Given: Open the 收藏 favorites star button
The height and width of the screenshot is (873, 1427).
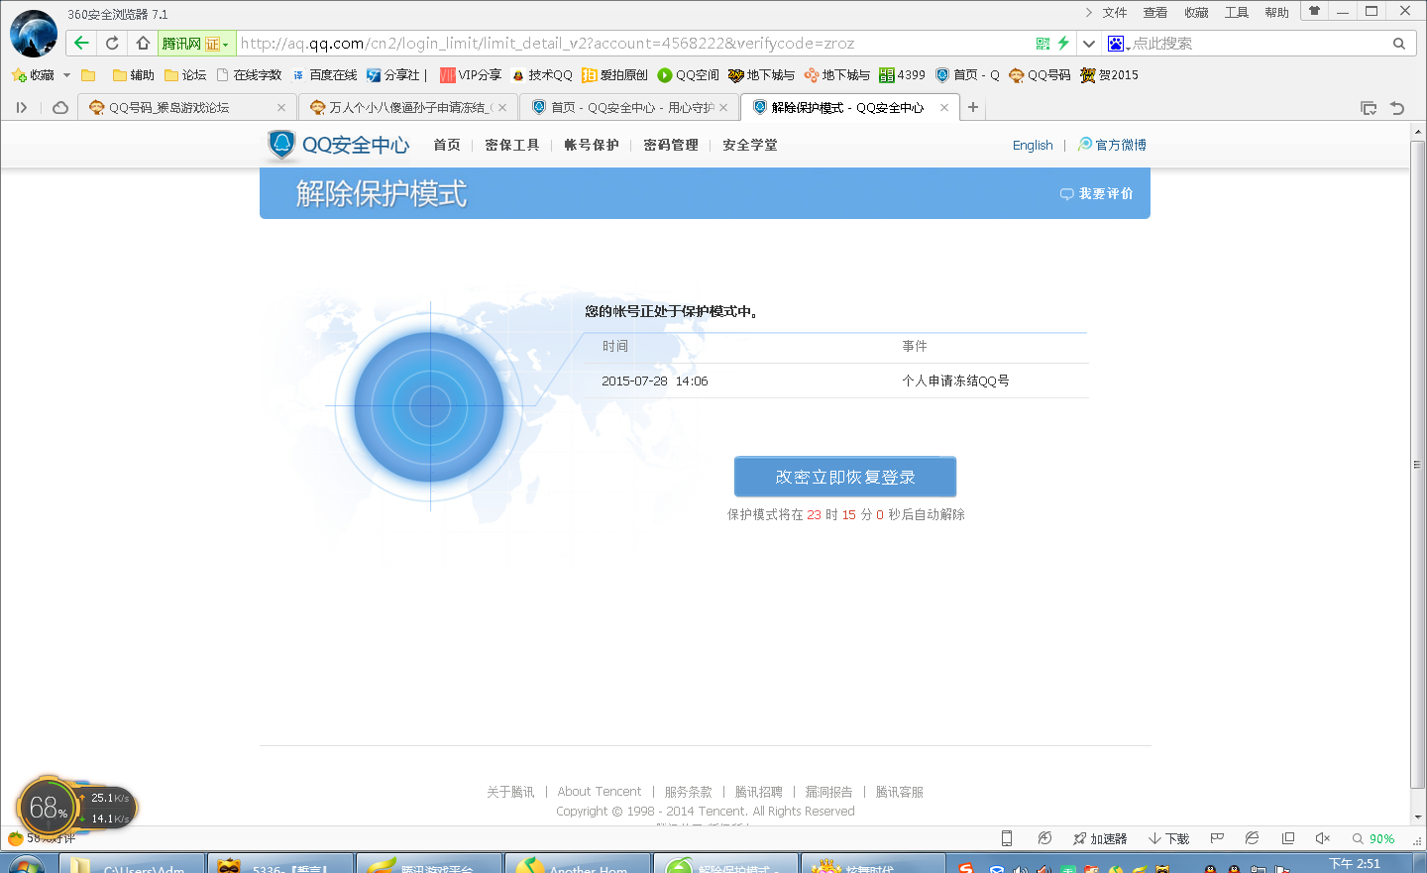Looking at the screenshot, I should pos(33,75).
